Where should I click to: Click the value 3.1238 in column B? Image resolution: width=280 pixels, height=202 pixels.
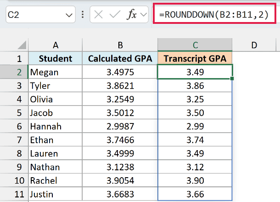(120, 167)
